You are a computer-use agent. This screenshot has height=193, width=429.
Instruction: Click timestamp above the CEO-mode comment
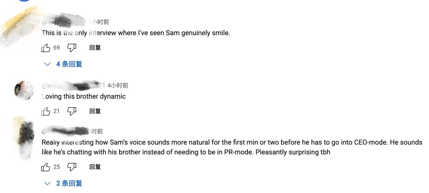[95, 131]
